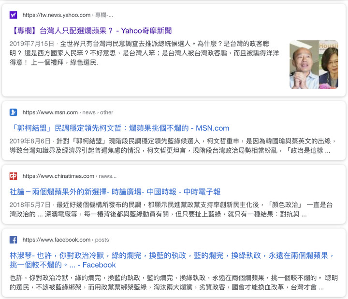348x299 pixels.
Task: Open the 中時電子報 社論 headline link
Action: [x=115, y=192]
